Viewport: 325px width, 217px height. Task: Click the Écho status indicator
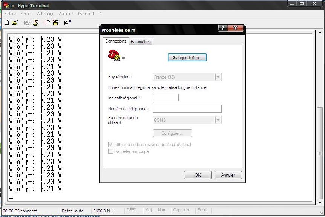(x=202, y=210)
